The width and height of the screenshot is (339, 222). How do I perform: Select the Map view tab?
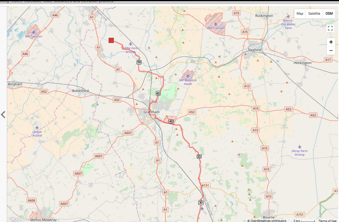pyautogui.click(x=300, y=14)
